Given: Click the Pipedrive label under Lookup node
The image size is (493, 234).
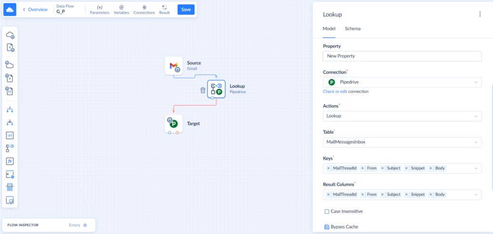Looking at the screenshot, I should (238, 92).
